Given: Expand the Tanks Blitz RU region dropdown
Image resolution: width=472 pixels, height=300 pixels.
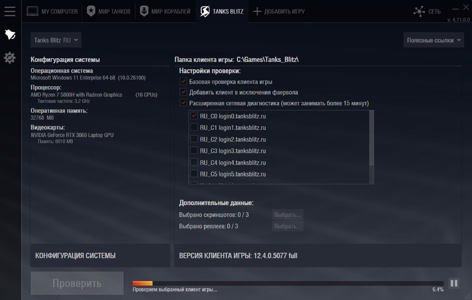Looking at the screenshot, I should tap(56, 40).
